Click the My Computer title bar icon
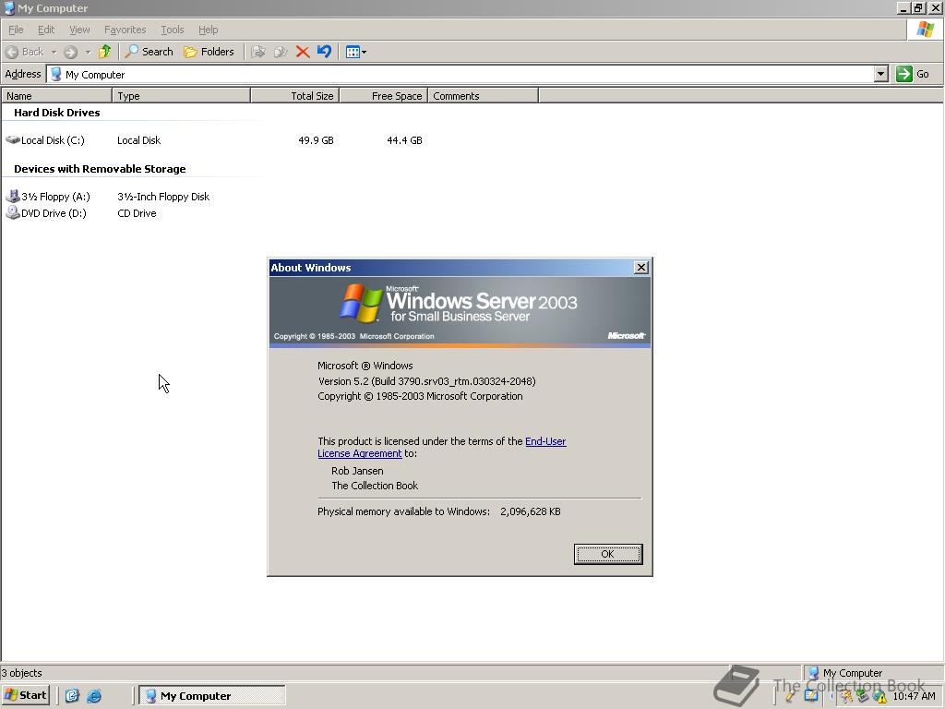 [9, 7]
